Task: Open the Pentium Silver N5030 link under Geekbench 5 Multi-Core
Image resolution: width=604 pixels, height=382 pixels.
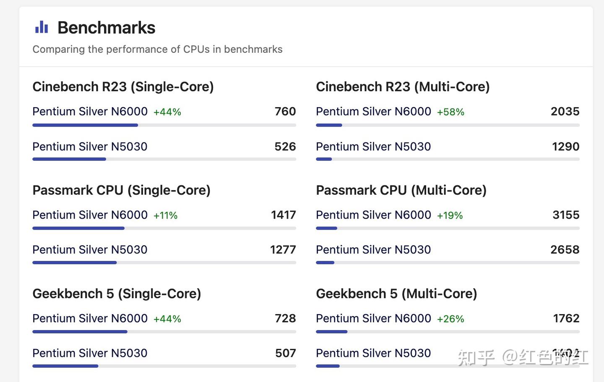Action: click(x=373, y=353)
